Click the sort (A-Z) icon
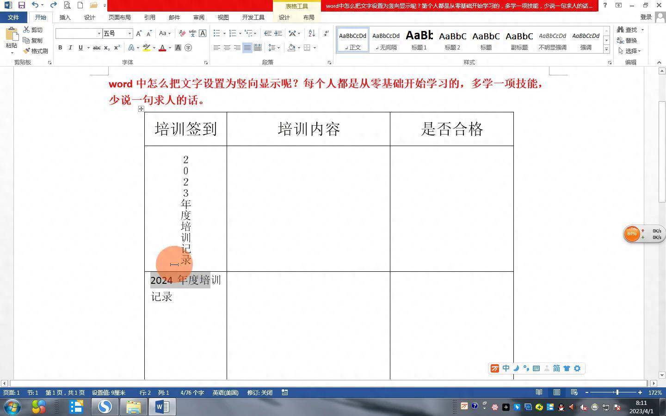Viewport: 666px width, 416px height. (x=311, y=33)
